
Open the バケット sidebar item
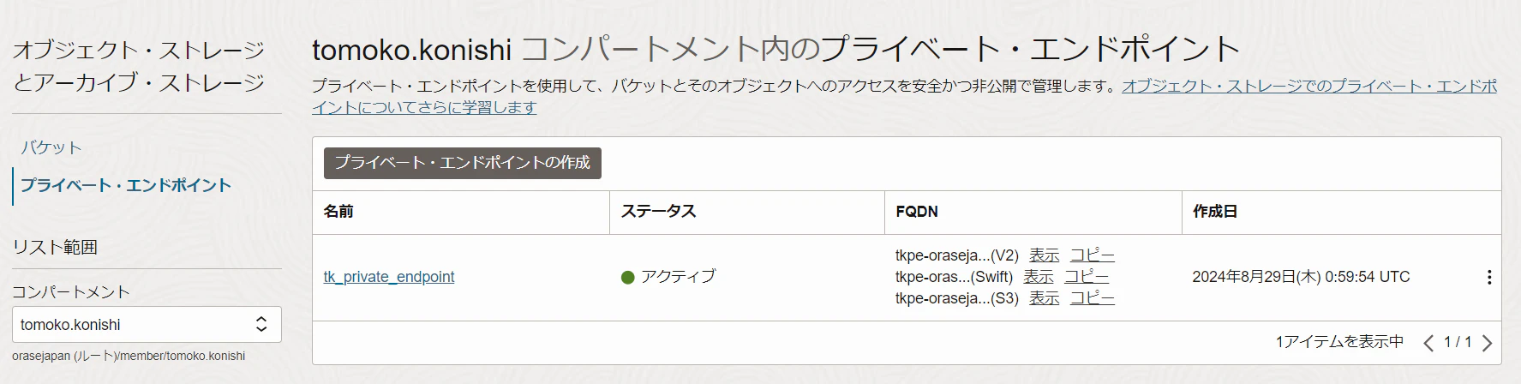click(51, 147)
